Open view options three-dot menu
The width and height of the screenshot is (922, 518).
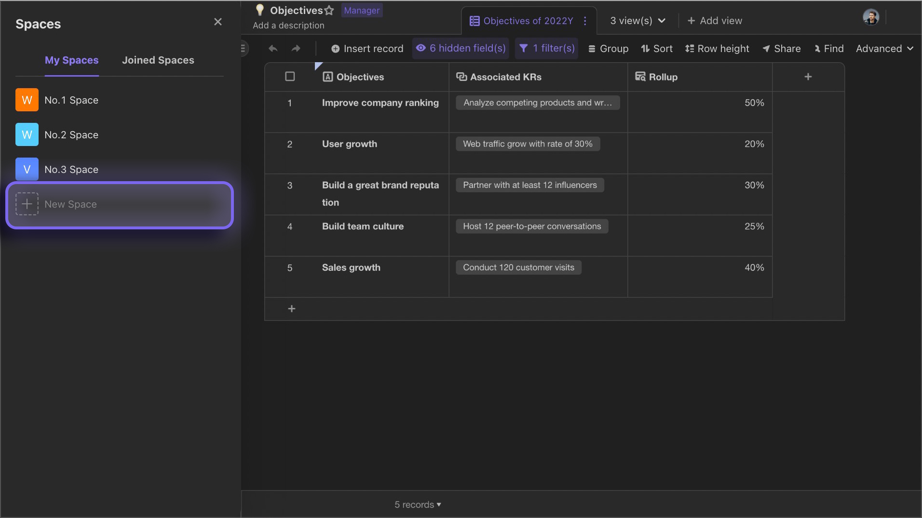coord(585,21)
